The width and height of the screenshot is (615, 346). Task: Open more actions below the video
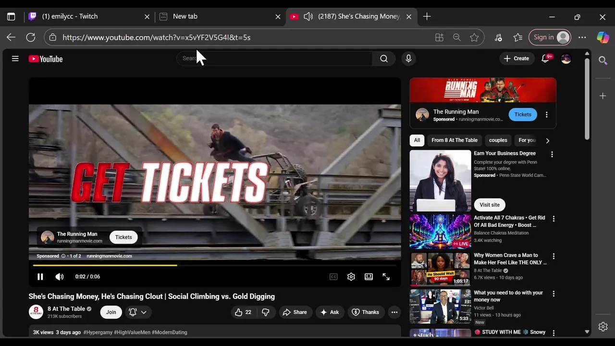pyautogui.click(x=394, y=312)
